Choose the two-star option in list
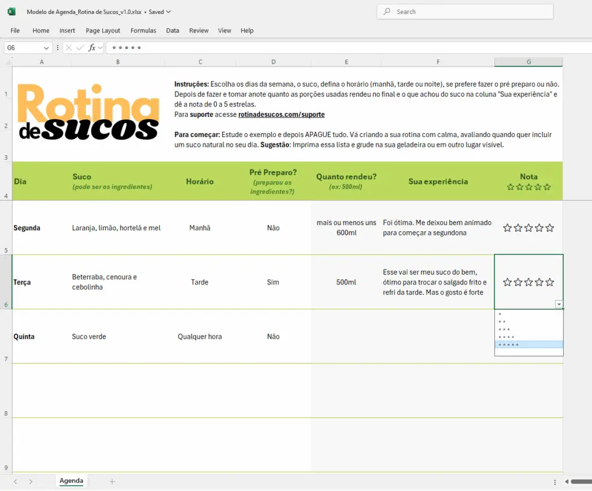 (528, 322)
